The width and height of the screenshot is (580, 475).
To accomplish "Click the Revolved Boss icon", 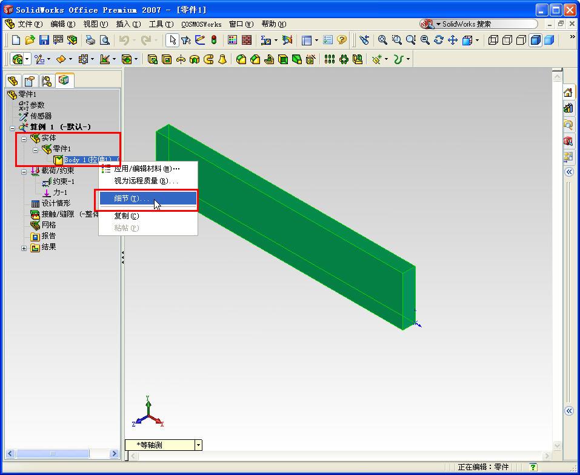I will point(181,59).
